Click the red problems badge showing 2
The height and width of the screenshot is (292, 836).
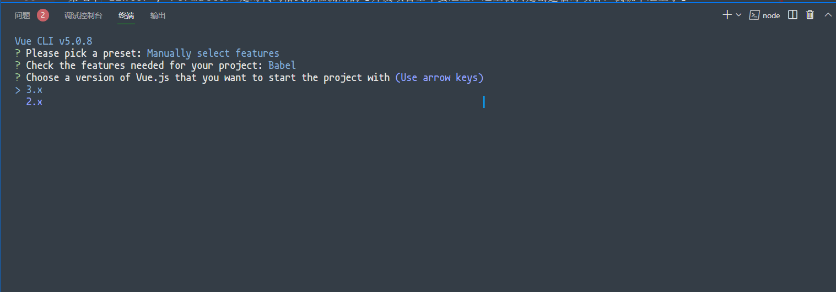(x=43, y=15)
